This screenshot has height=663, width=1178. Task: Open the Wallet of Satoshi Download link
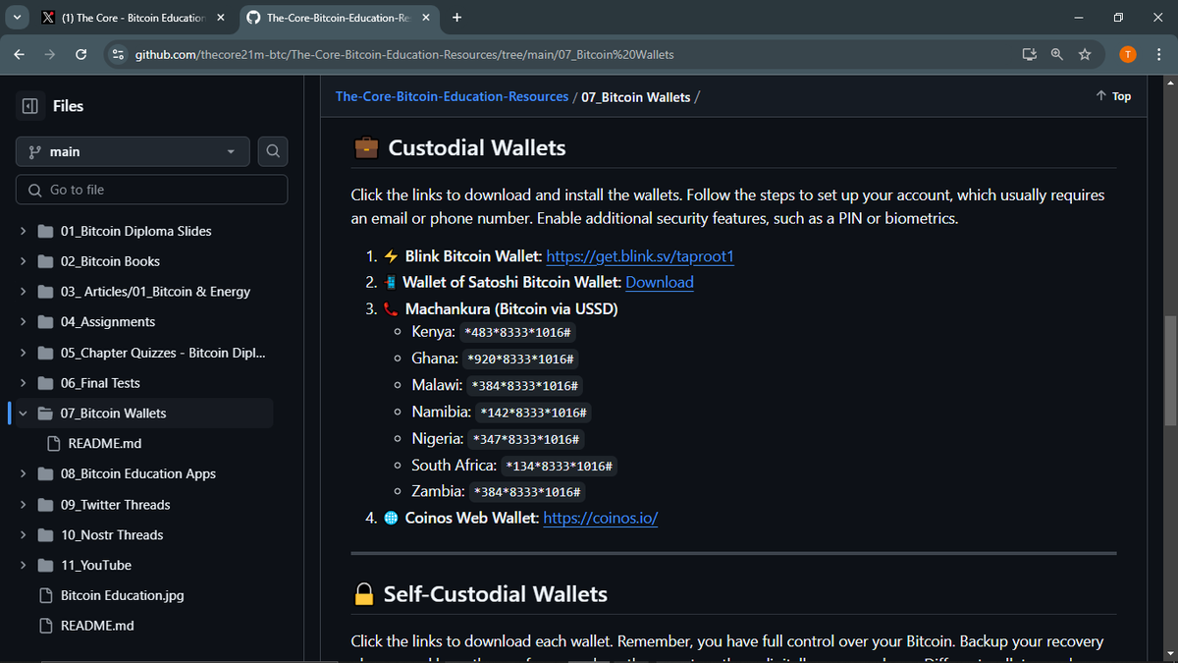point(660,282)
